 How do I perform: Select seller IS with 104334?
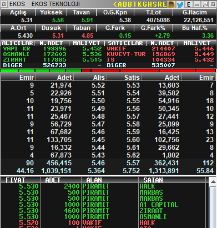point(160,60)
